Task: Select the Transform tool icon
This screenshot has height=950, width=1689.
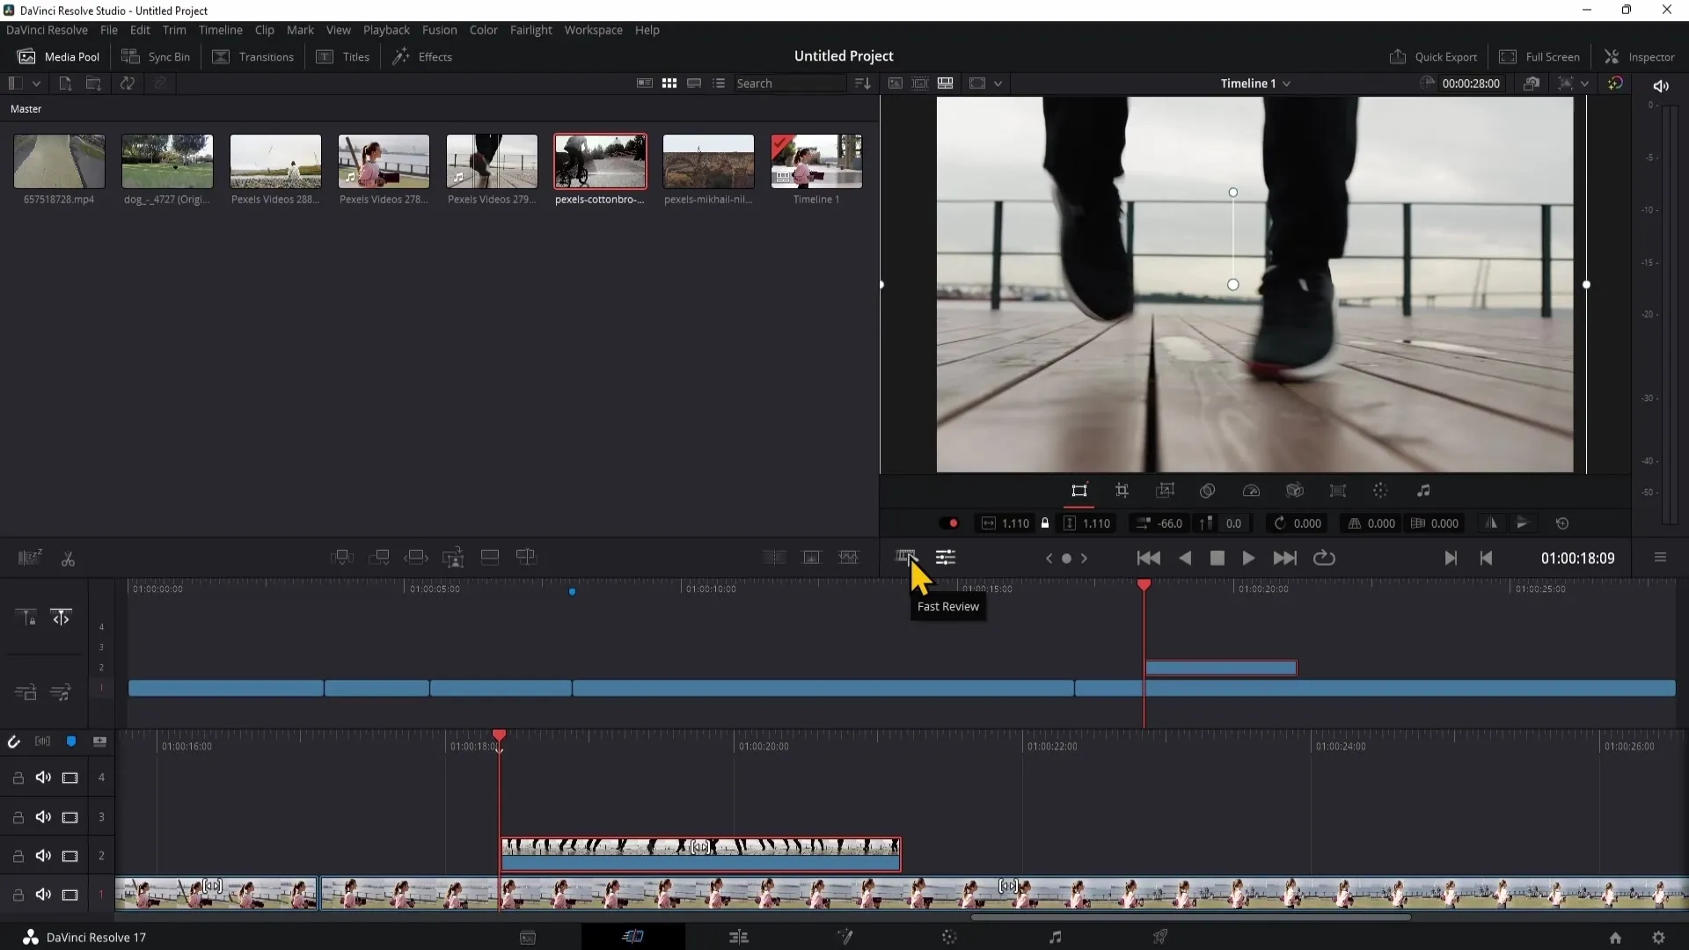Action: point(1079,491)
